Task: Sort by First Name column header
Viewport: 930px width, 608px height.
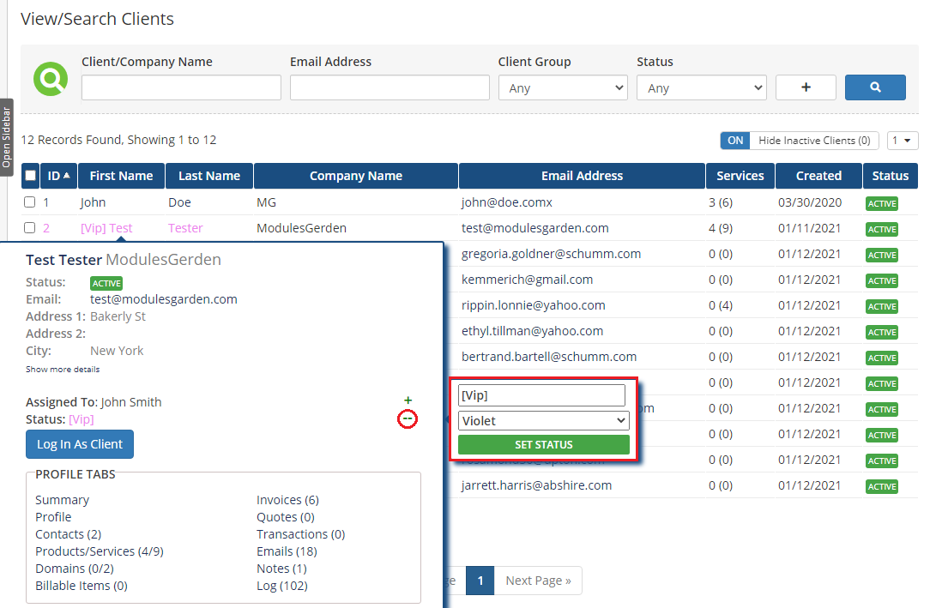Action: pos(121,176)
